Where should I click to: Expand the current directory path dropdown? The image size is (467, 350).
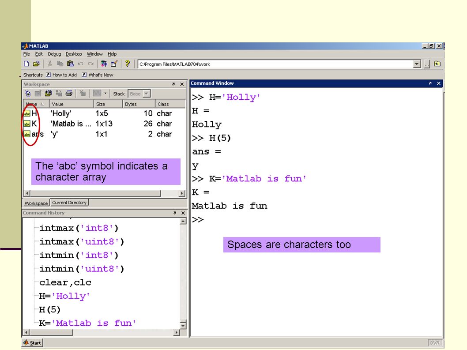click(417, 64)
